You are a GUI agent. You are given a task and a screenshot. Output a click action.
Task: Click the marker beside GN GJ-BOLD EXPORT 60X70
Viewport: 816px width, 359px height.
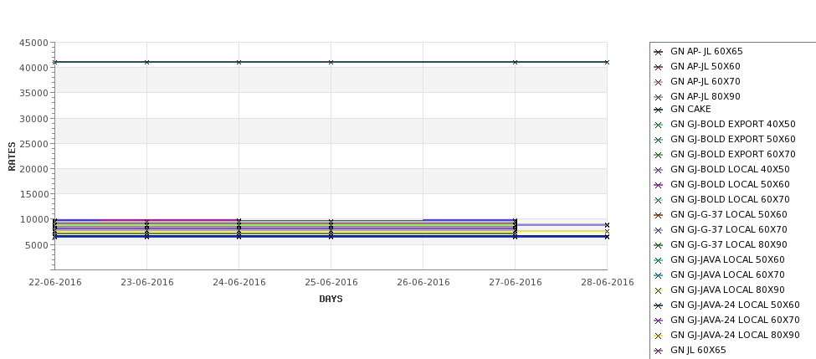[x=659, y=155]
